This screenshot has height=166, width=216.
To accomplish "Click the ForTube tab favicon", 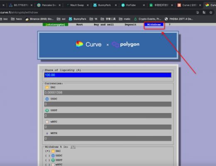I will (x=123, y=5).
